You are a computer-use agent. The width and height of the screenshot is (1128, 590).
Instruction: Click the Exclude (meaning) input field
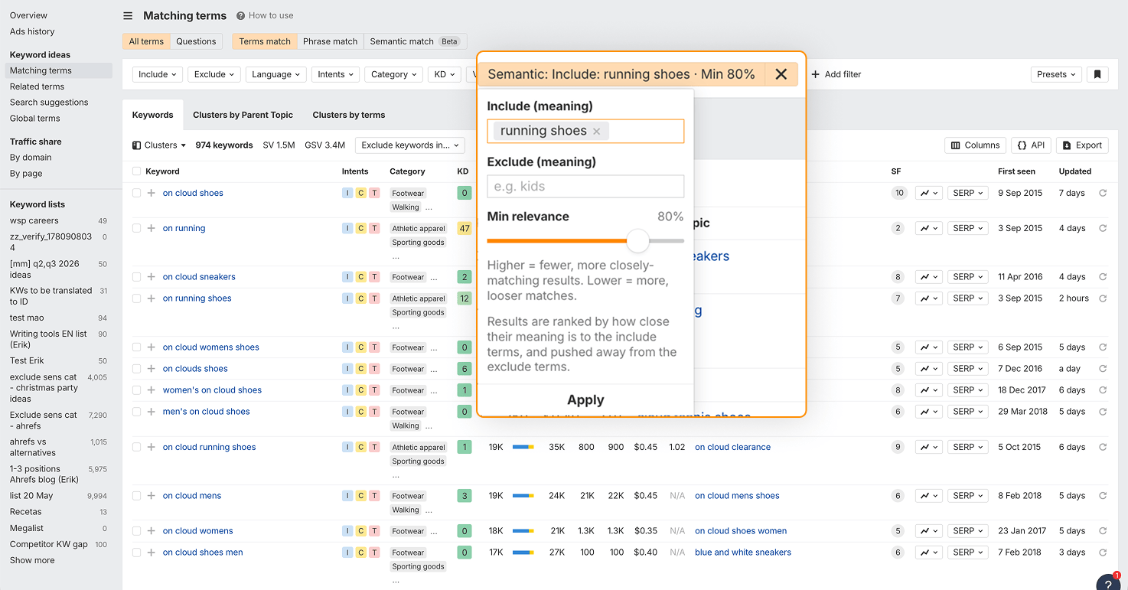[x=585, y=187]
